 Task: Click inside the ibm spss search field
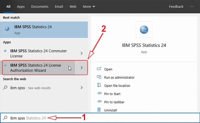coord(100,118)
